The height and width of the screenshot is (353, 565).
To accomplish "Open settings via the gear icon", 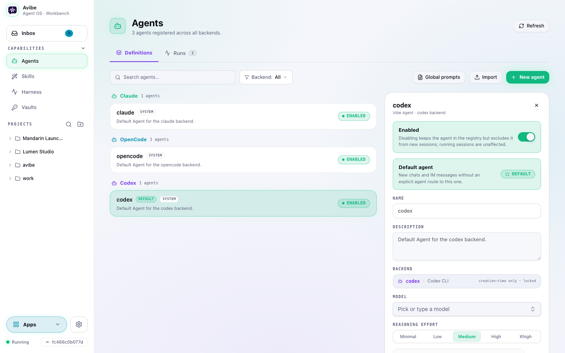I will (x=79, y=324).
